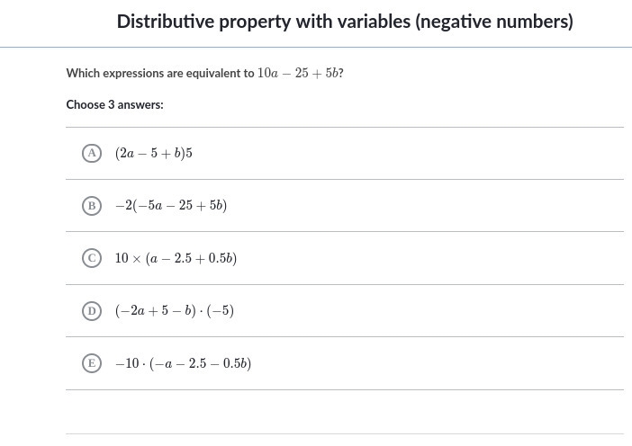Tick the circle labeled B
The width and height of the screenshot is (632, 446).
pos(92,206)
